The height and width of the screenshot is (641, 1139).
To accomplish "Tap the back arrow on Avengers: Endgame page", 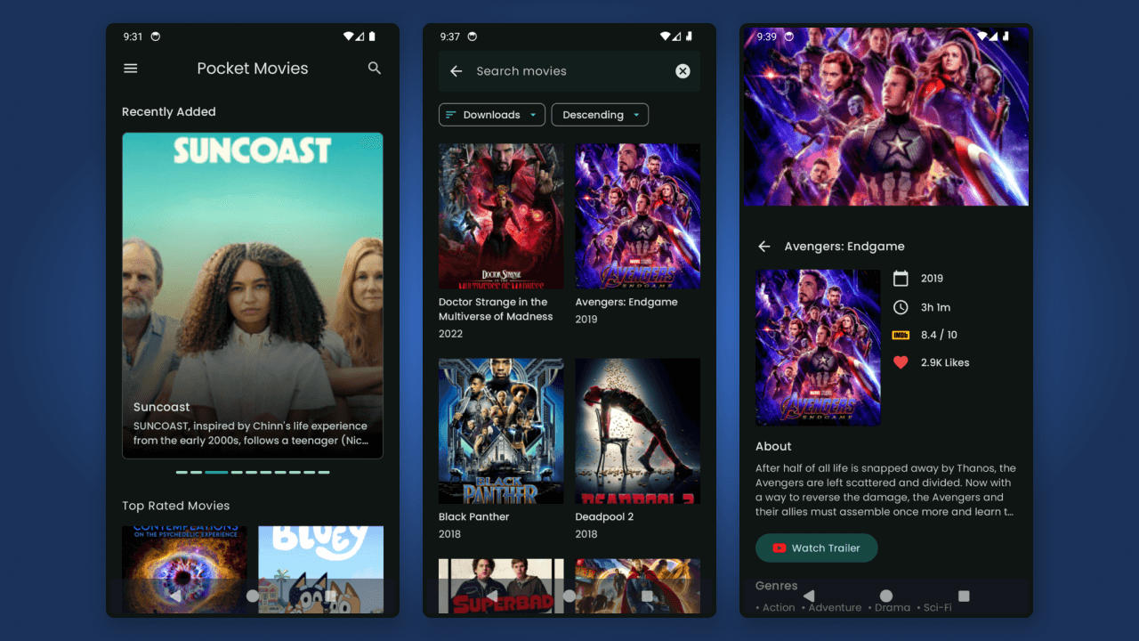I will (763, 247).
